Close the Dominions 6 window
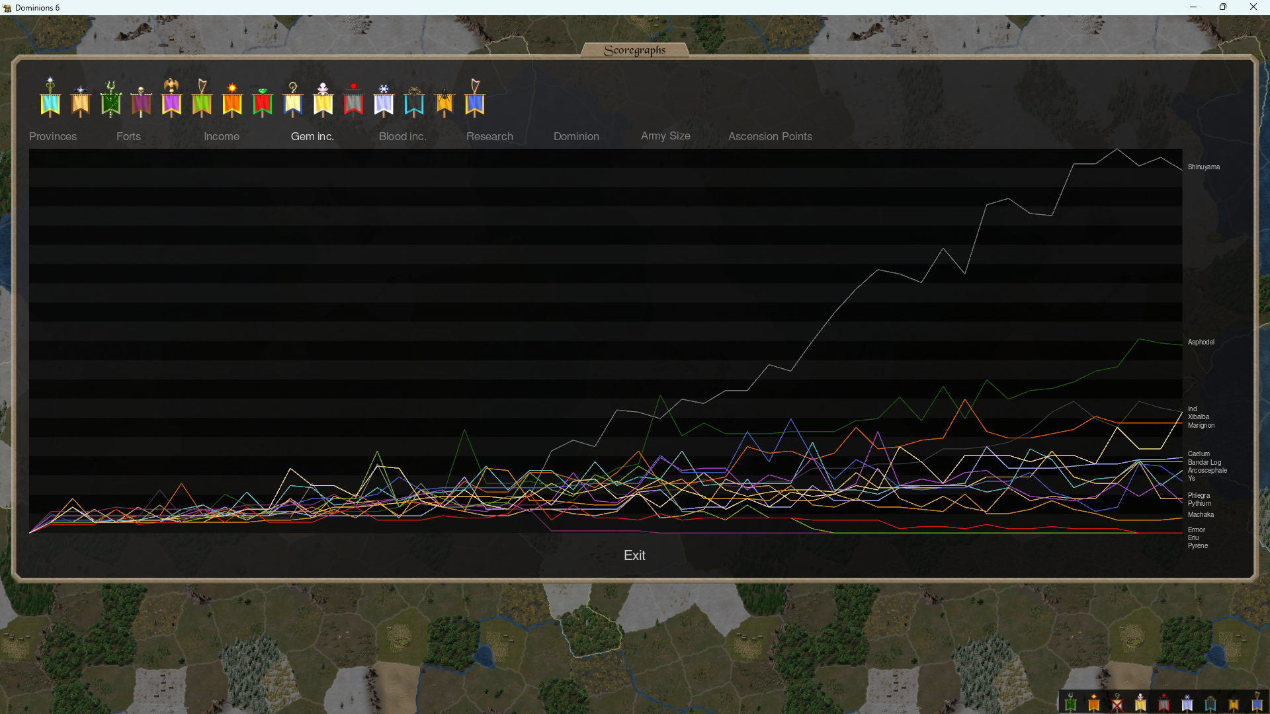 [1253, 7]
